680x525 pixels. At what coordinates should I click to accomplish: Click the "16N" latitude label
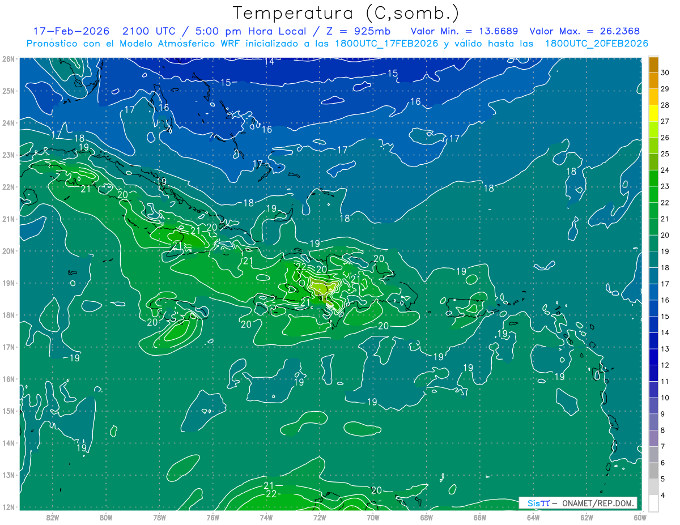point(8,379)
